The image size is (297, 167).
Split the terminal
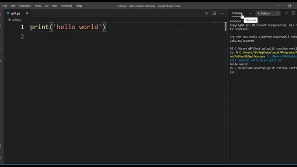[293, 13]
